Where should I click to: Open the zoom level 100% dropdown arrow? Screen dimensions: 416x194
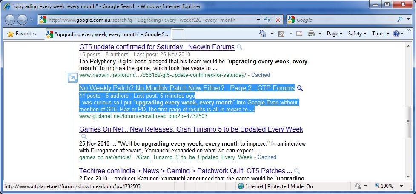(401, 186)
